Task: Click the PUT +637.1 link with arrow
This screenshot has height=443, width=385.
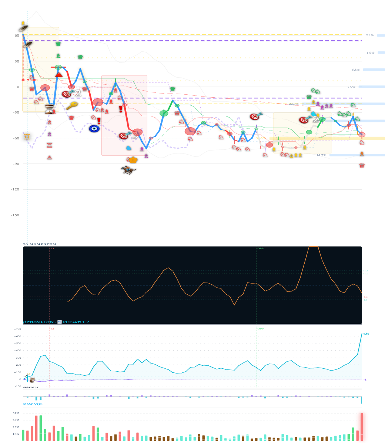Action: tap(77, 322)
